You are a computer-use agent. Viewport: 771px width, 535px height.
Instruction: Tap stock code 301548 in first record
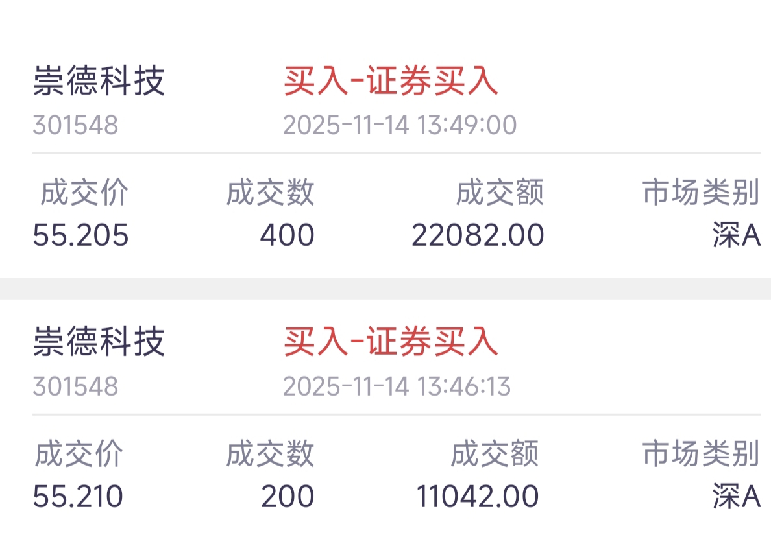(x=75, y=125)
